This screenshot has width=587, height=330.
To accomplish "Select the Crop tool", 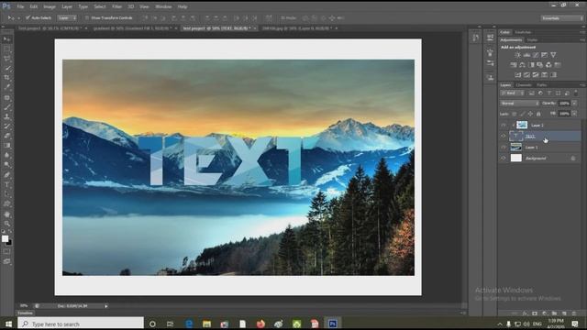I will click(x=7, y=78).
